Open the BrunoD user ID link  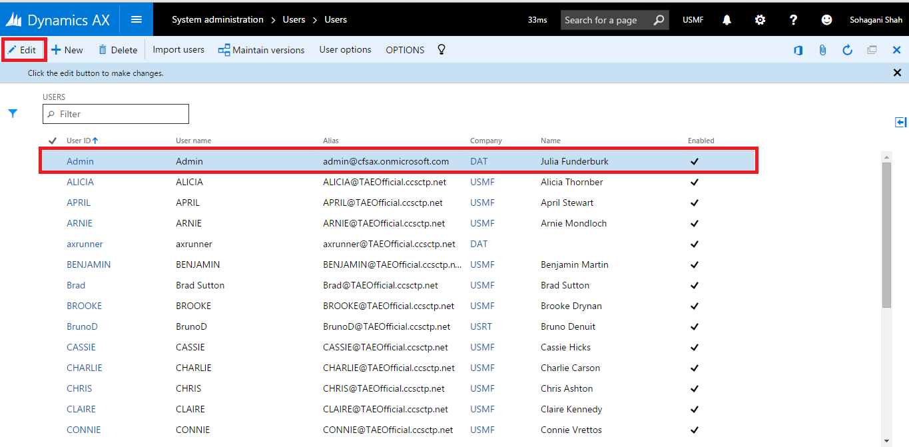pos(82,326)
